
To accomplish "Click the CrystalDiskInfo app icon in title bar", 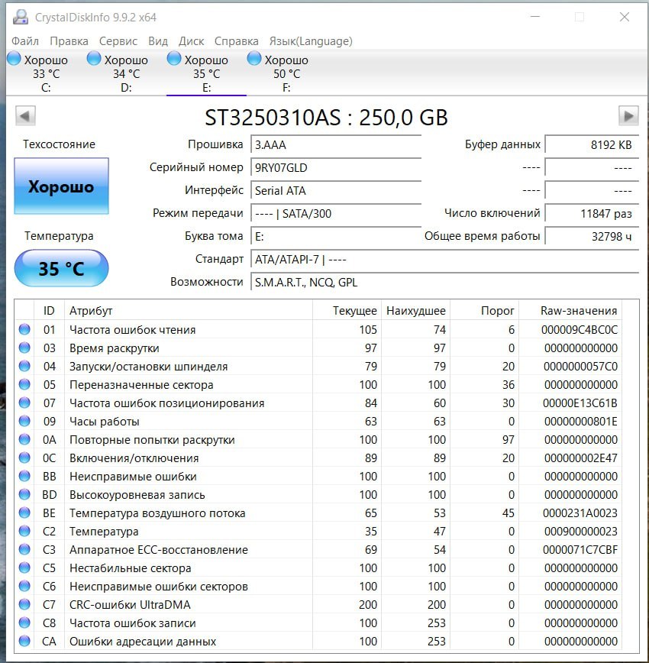I will click(x=21, y=17).
